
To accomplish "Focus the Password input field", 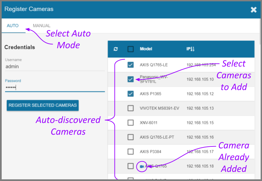I will 54,87.
